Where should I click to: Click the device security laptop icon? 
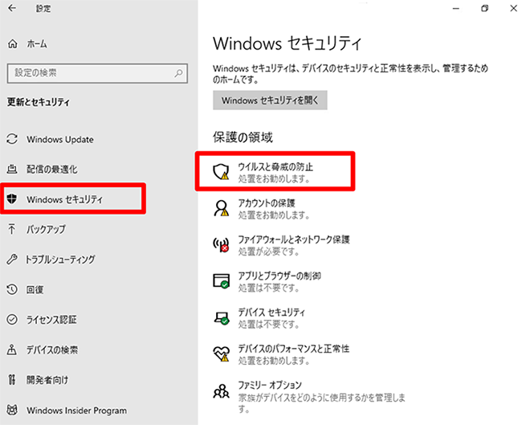tap(221, 318)
